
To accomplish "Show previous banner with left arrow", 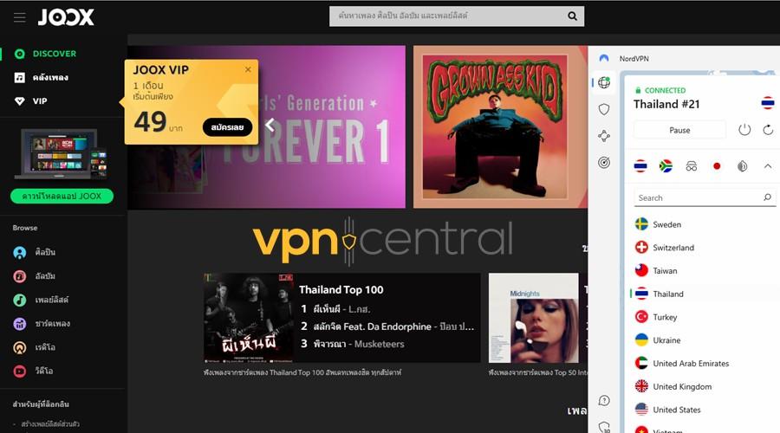I will [x=270, y=125].
